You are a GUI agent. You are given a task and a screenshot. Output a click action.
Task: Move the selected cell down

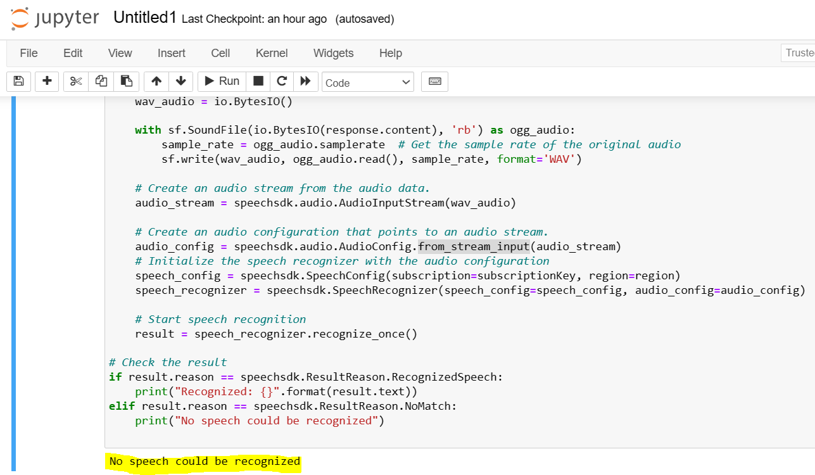(180, 81)
